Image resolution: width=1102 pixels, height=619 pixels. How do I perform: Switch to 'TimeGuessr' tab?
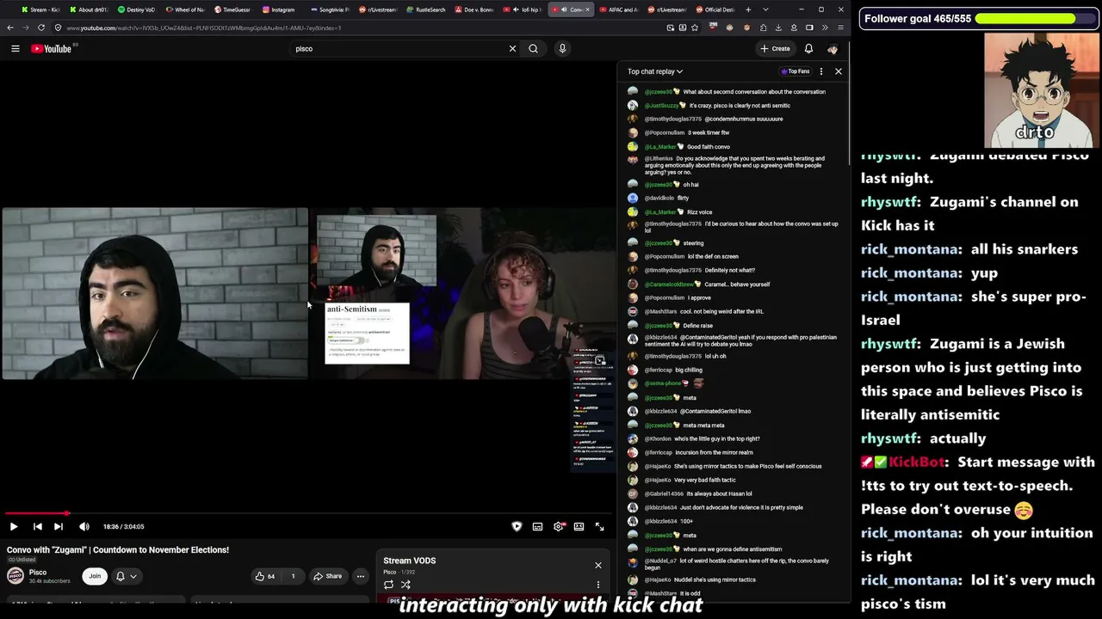click(x=232, y=9)
